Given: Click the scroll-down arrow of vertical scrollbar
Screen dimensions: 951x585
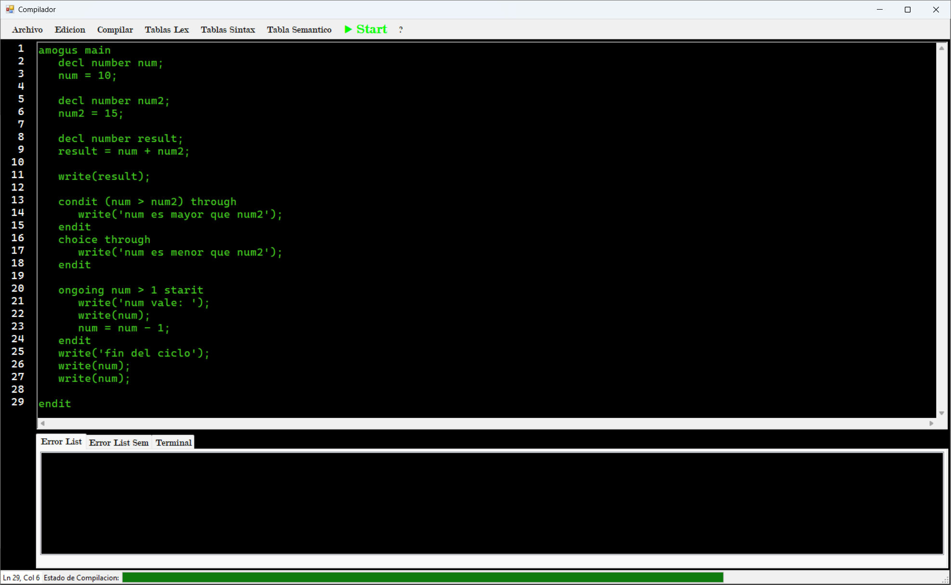Looking at the screenshot, I should [x=941, y=413].
